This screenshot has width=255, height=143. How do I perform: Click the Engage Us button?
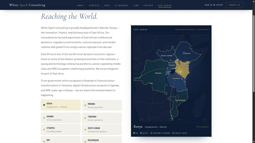pos(235,5)
